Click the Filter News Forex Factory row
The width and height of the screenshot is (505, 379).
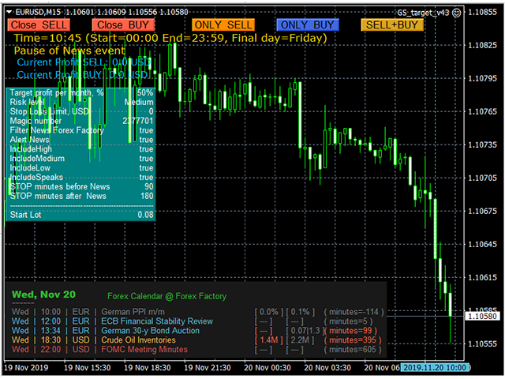[81, 130]
